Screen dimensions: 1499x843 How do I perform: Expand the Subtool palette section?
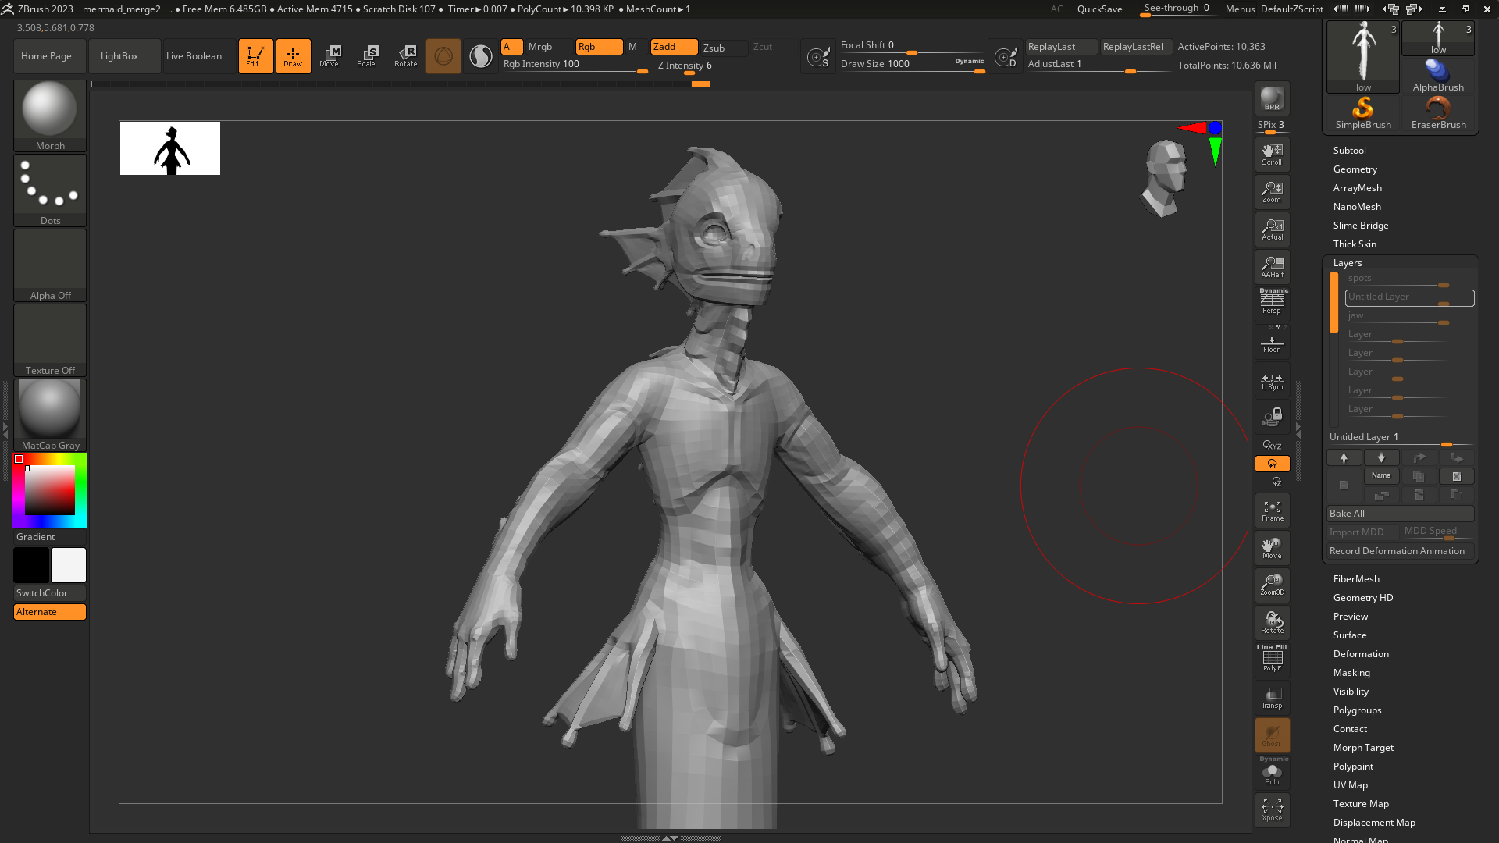point(1349,151)
